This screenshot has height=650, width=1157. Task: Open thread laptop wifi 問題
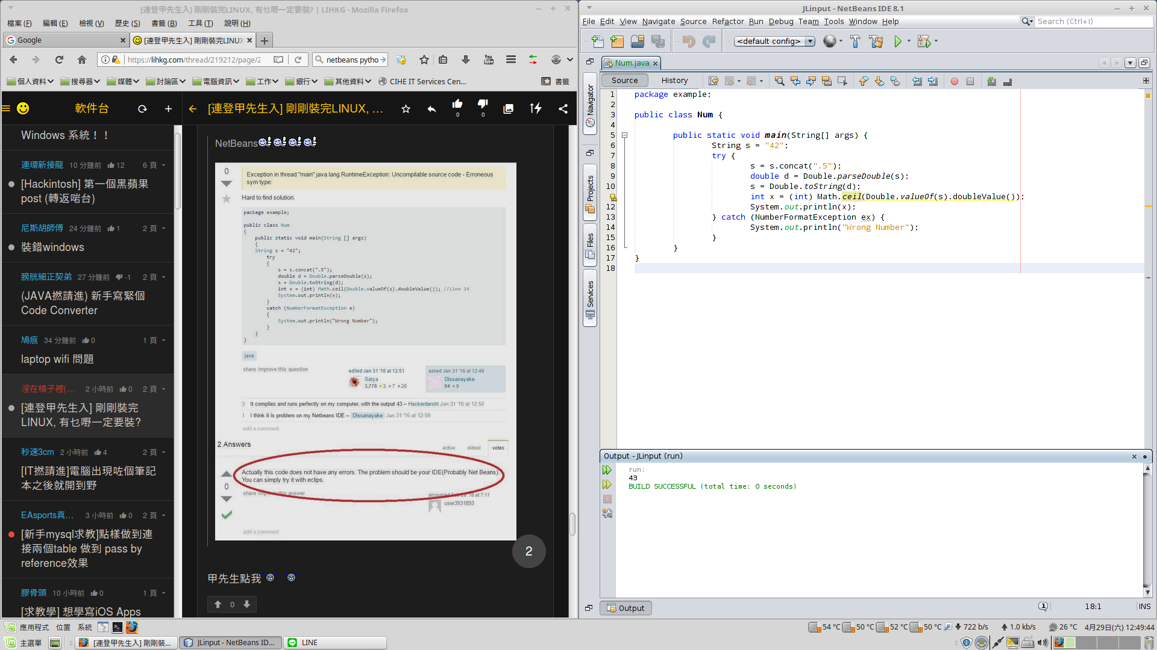tap(57, 359)
